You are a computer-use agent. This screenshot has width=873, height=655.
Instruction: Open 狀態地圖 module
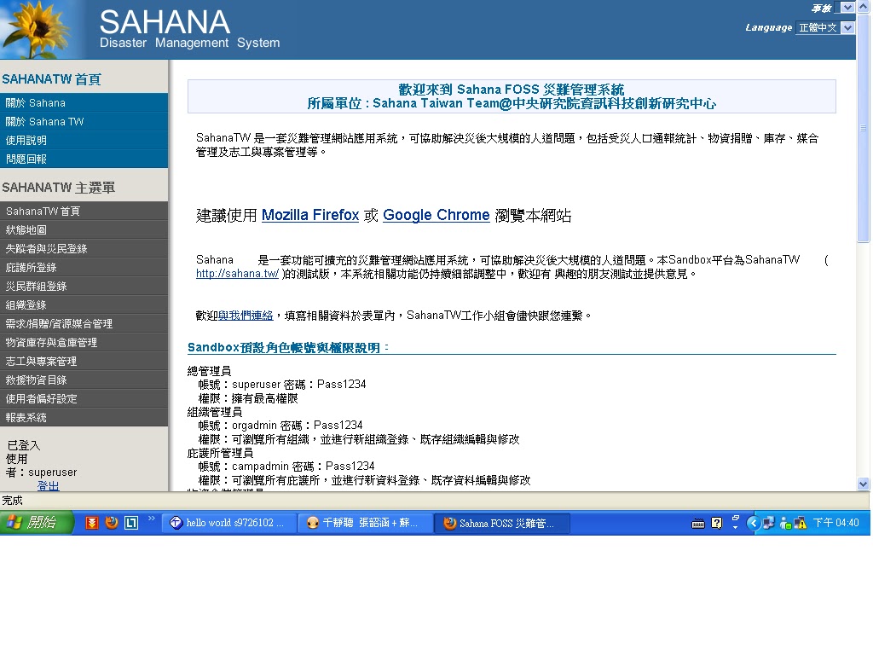coord(84,230)
